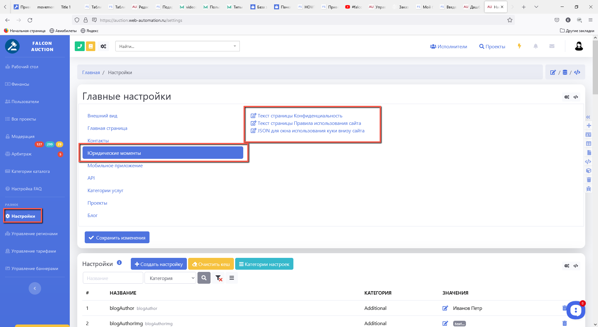598x327 pixels.
Task: Switch to the Внешний вид settings tab
Action: [x=102, y=116]
